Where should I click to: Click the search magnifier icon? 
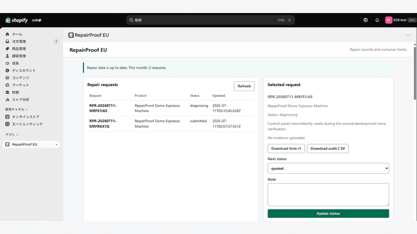point(131,20)
